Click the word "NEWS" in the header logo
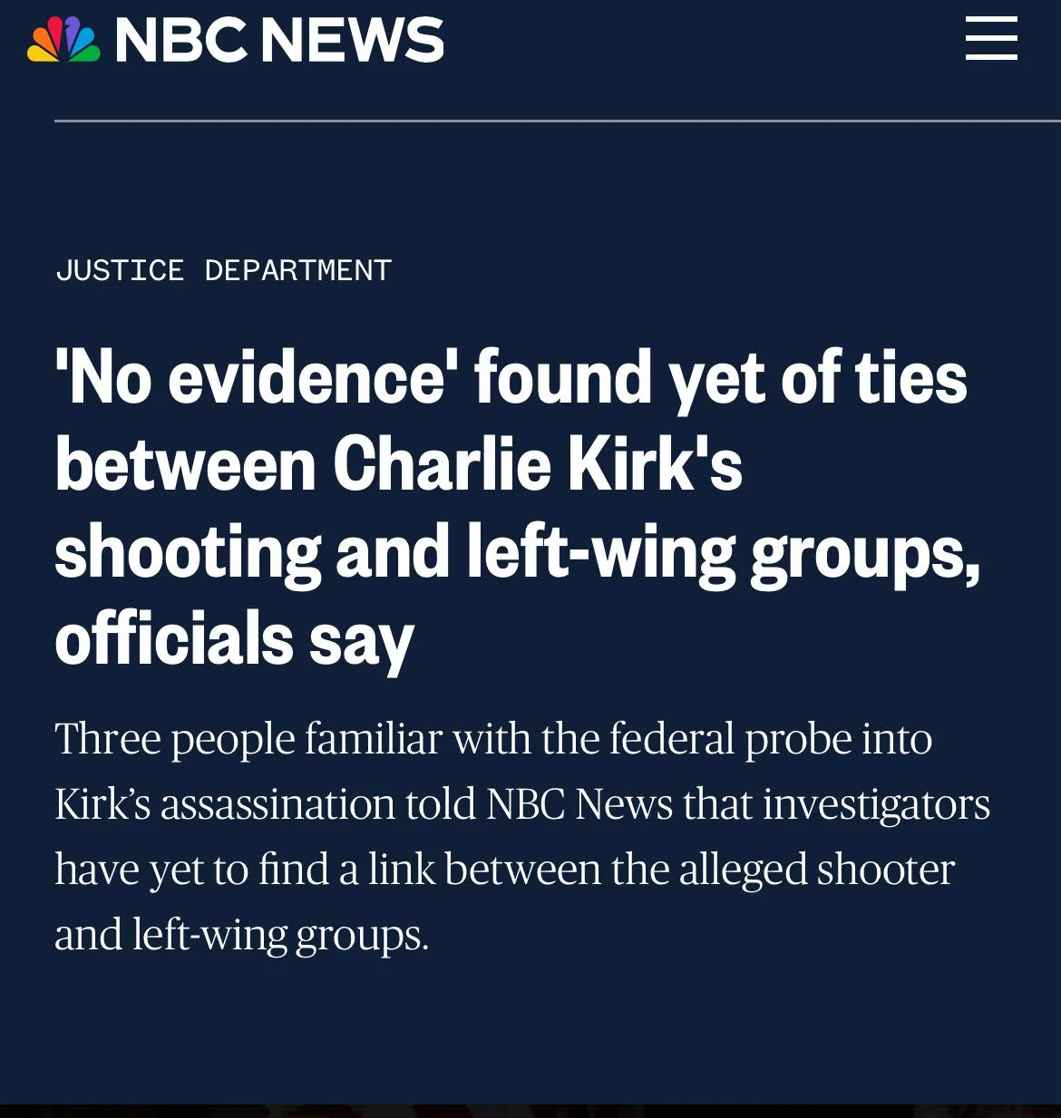This screenshot has width=1061, height=1118. [352, 41]
